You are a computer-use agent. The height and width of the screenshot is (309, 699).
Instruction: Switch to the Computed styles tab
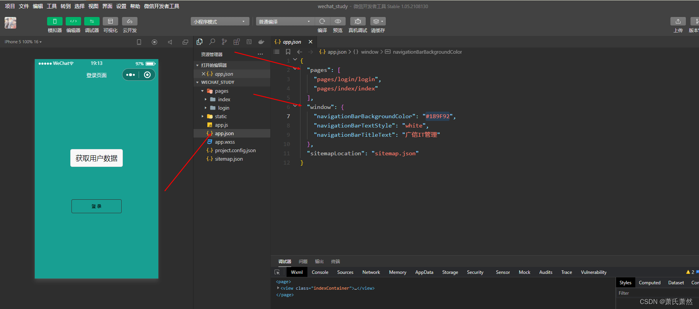(650, 283)
